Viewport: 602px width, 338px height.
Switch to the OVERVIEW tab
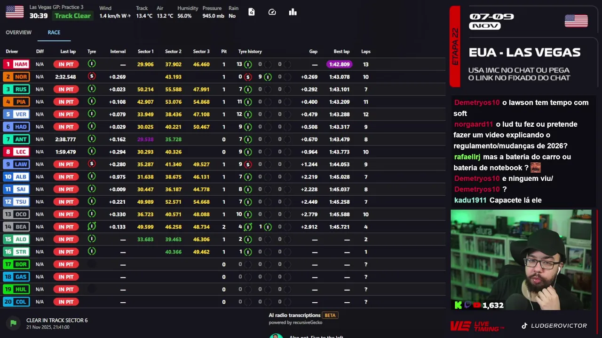point(19,32)
